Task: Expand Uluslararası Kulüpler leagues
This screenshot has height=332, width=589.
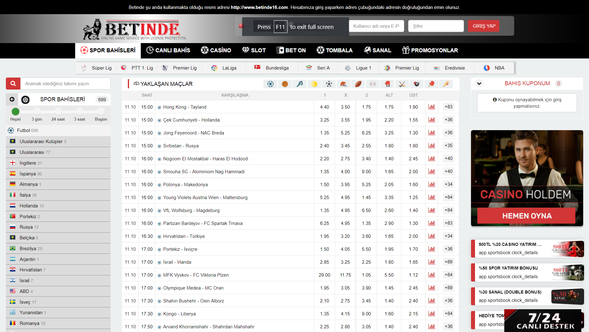Action: coord(58,142)
